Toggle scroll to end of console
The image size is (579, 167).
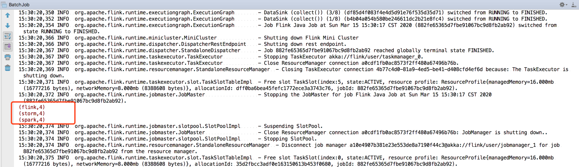pos(8,47)
